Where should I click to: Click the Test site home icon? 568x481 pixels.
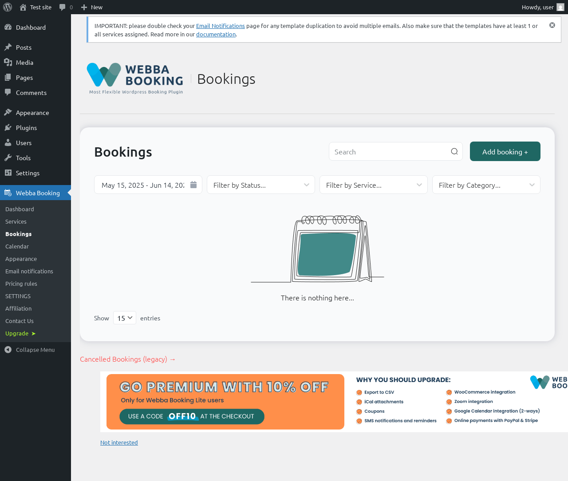click(x=23, y=7)
